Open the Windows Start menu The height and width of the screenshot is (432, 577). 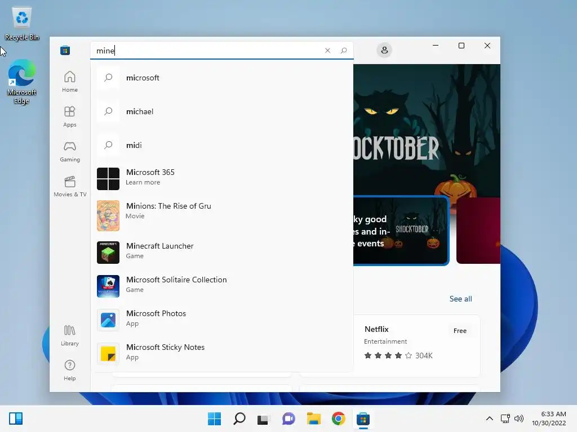(215, 418)
